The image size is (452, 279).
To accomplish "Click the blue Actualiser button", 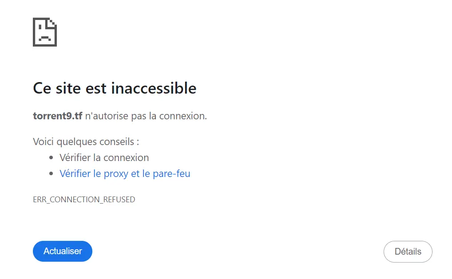I will (62, 251).
